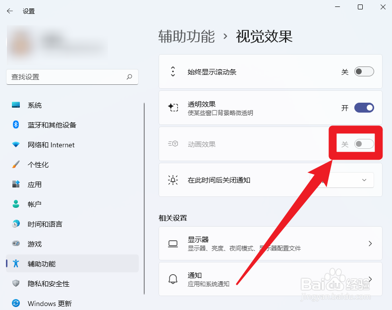This screenshot has height=310, width=392.
Task: Maximize the Settings window
Action: pyautogui.click(x=360, y=7)
